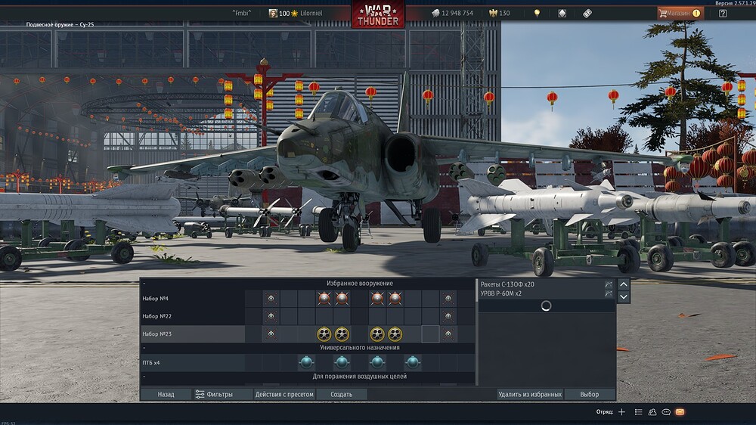This screenshot has width=756, height=425.
Task: Click the Выбор button
Action: (589, 394)
